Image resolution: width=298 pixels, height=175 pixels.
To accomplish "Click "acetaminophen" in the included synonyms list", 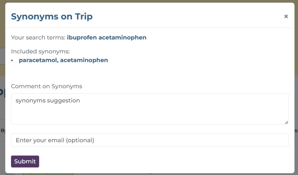I will click(84, 60).
